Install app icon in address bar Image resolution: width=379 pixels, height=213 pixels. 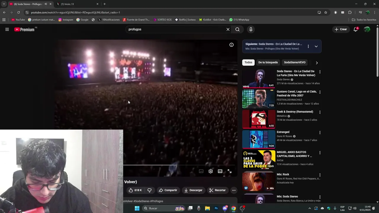pos(319,12)
